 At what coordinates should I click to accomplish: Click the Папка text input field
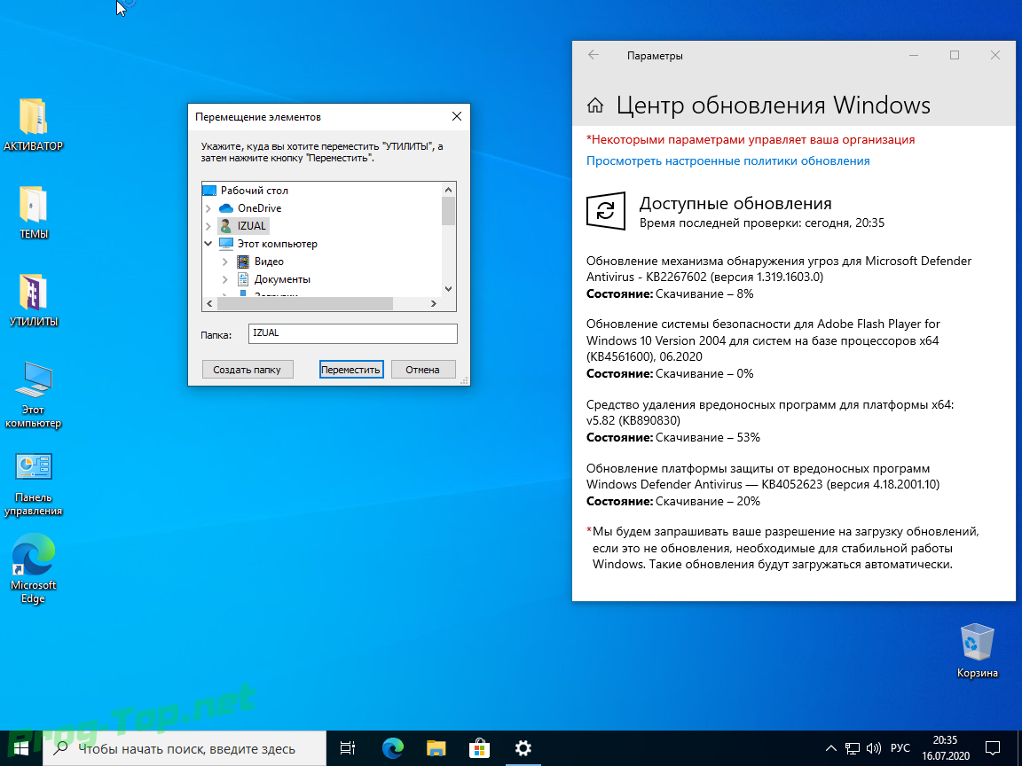click(x=352, y=333)
